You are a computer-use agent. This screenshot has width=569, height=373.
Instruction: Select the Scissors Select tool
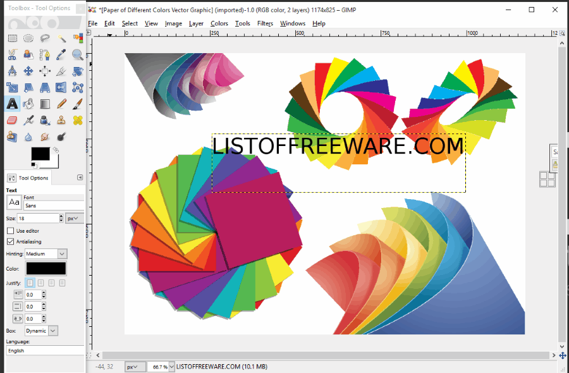click(13, 55)
